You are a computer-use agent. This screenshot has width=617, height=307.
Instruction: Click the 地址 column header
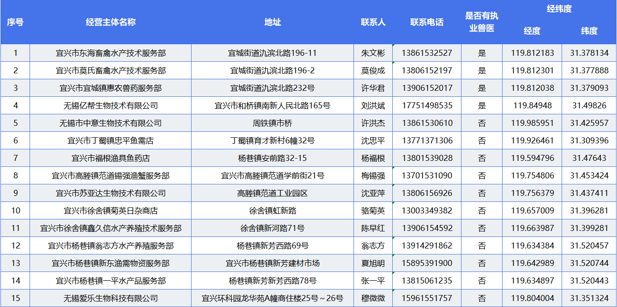(273, 22)
